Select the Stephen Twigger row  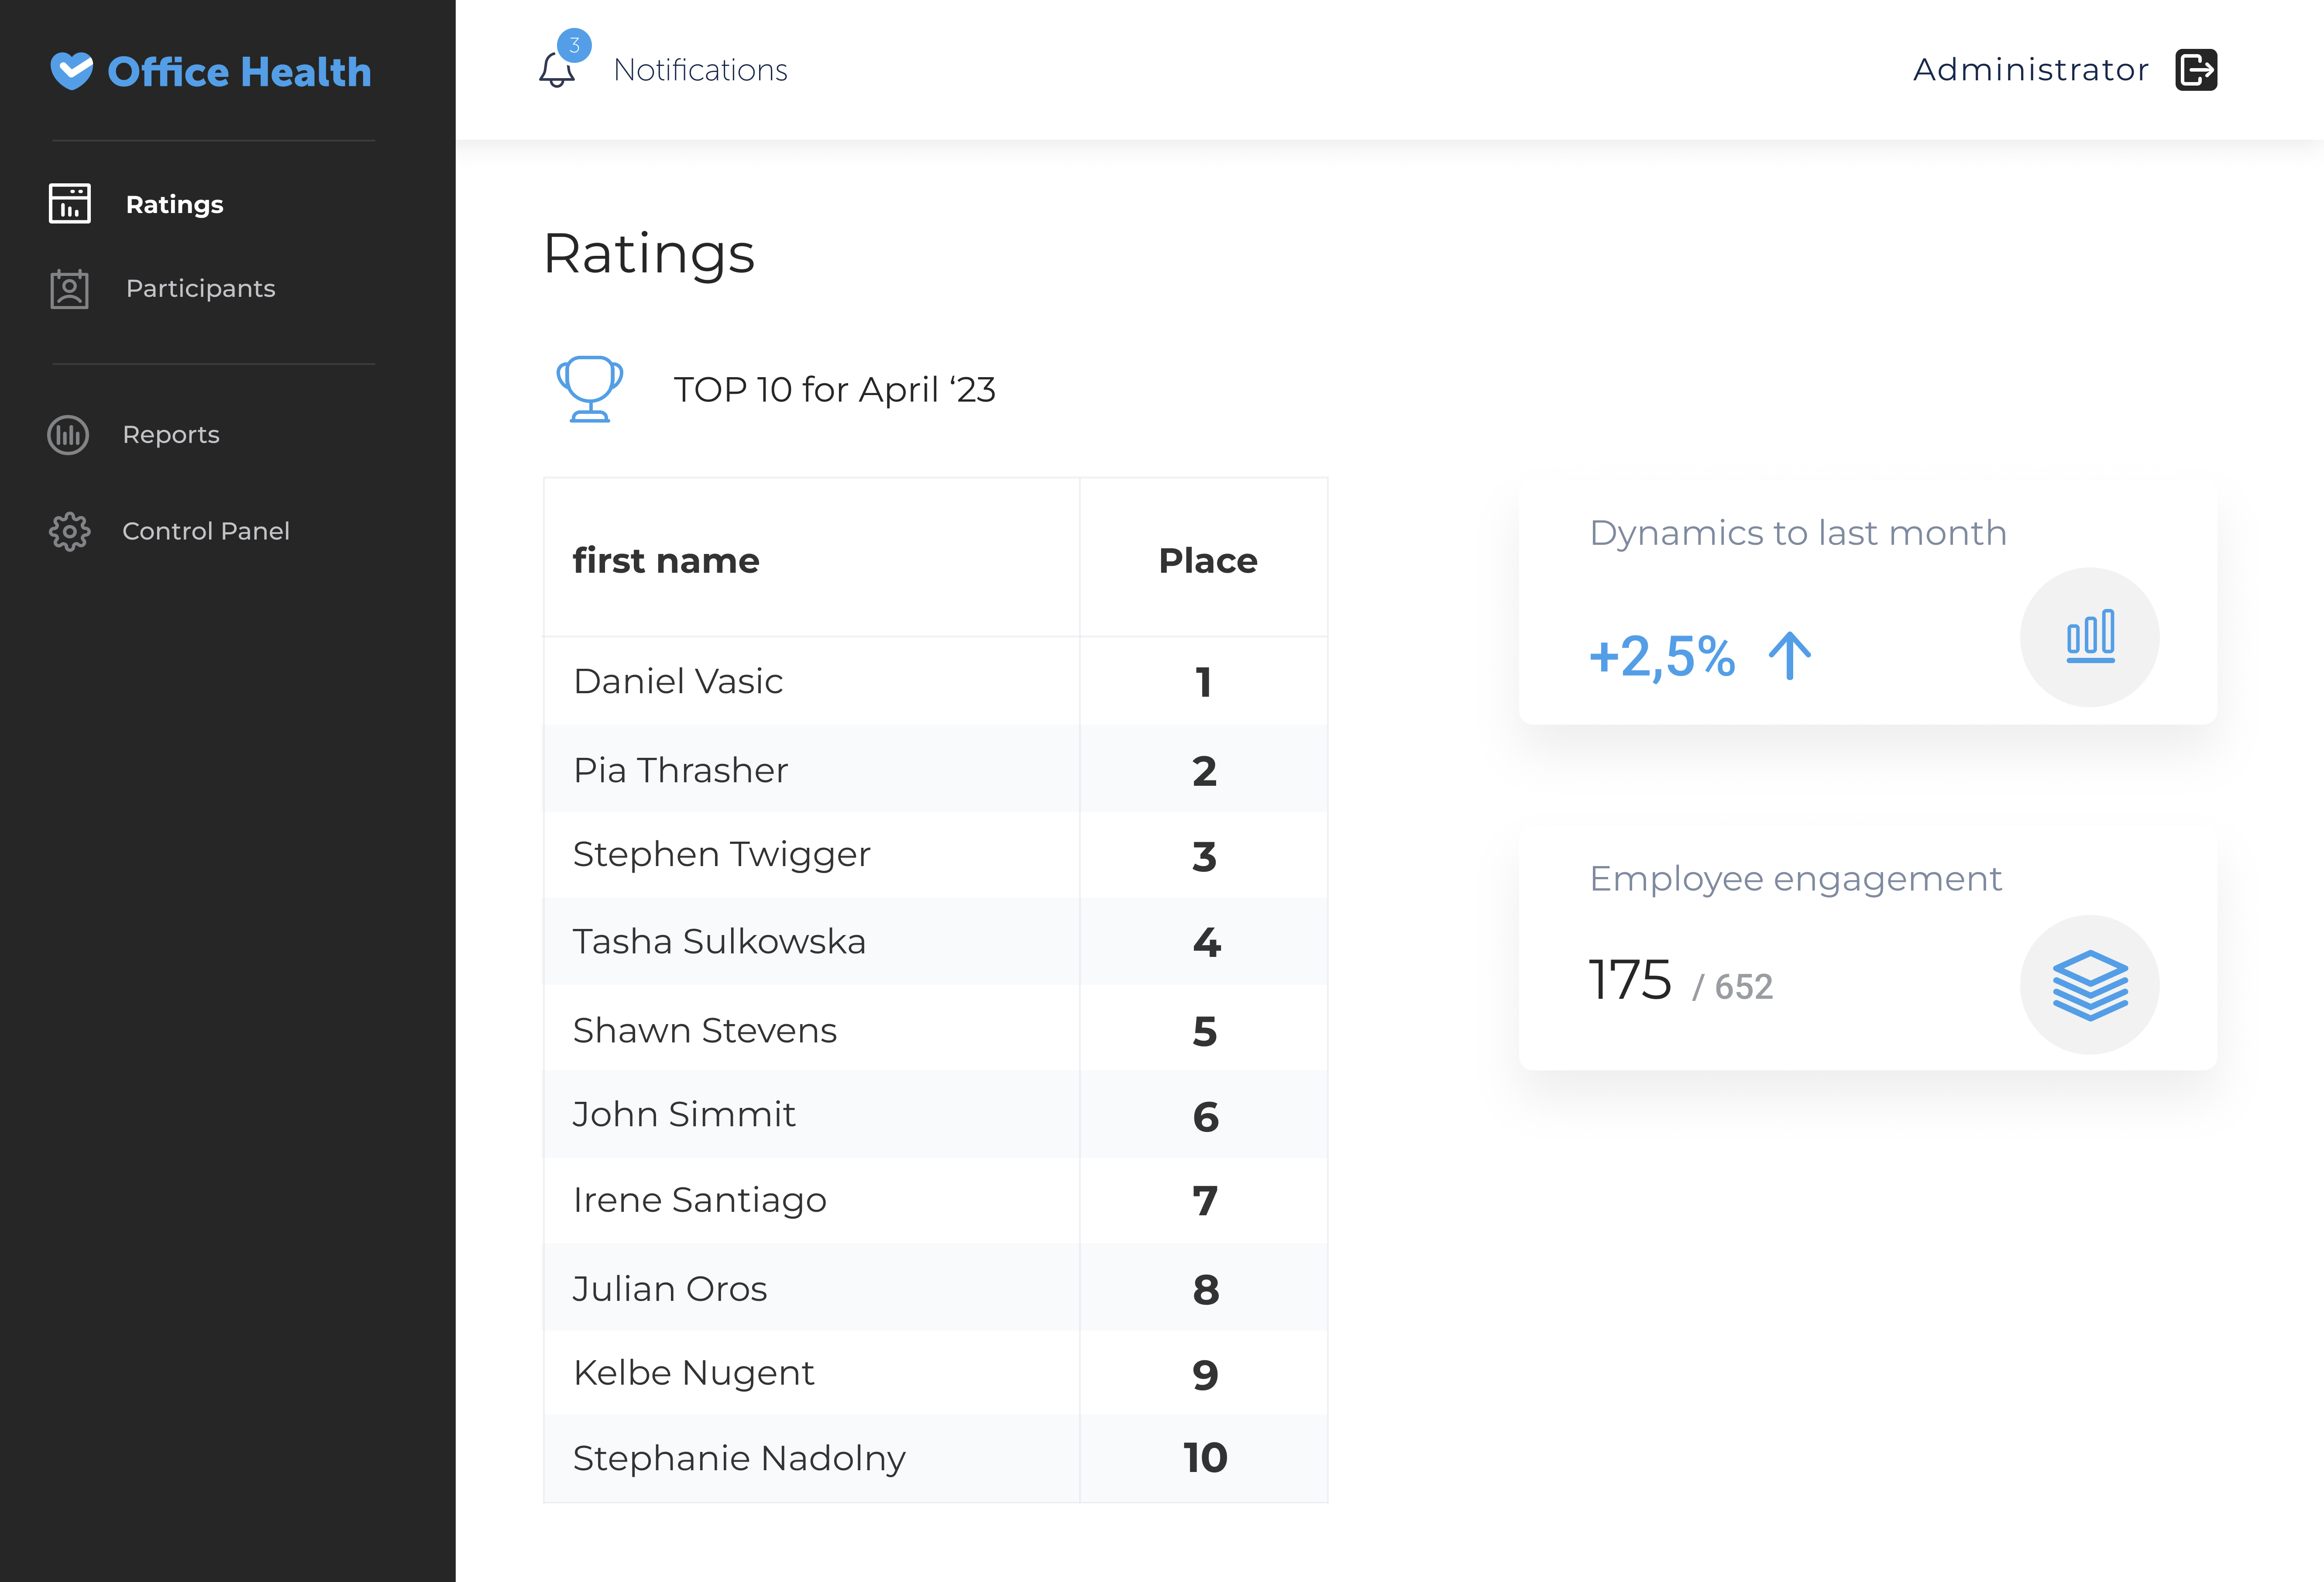pyautogui.click(x=935, y=855)
